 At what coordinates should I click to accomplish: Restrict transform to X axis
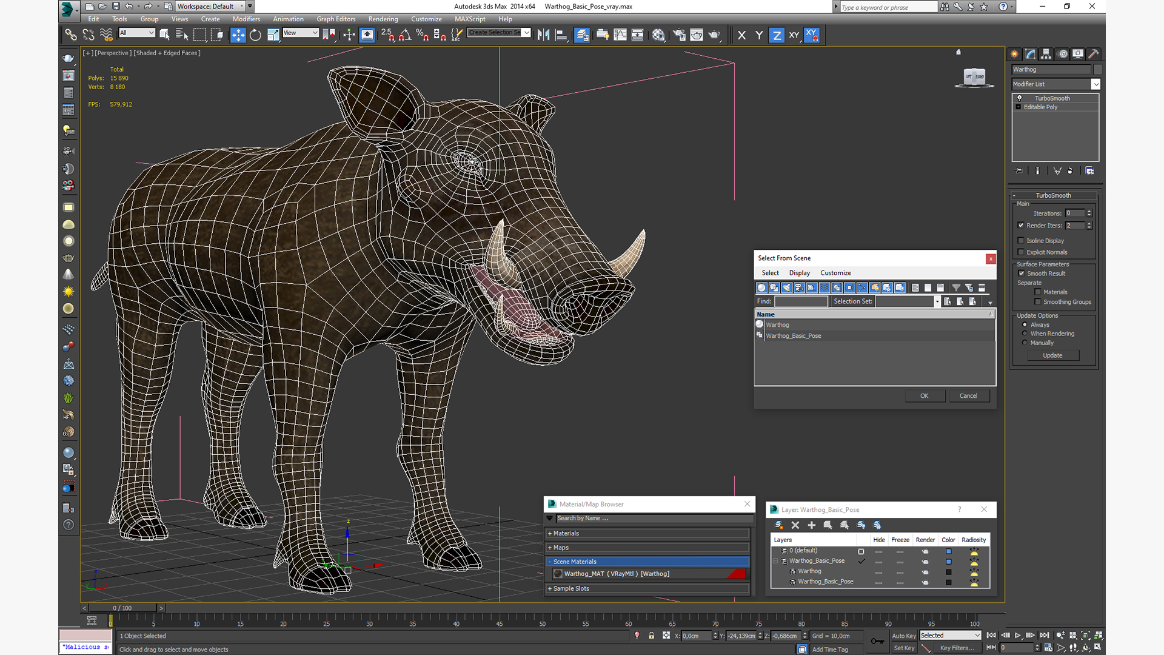coord(741,35)
